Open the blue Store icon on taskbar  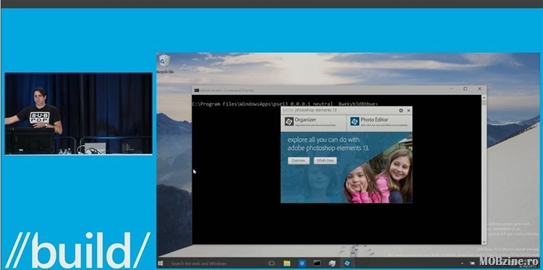(x=302, y=263)
